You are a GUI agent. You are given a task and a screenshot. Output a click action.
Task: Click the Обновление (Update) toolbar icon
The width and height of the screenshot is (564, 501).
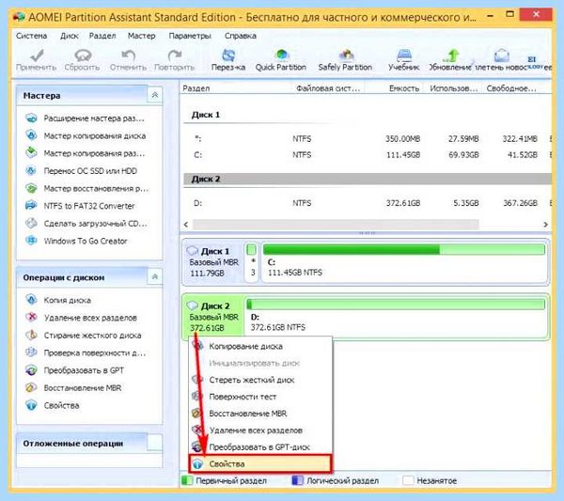tap(450, 60)
